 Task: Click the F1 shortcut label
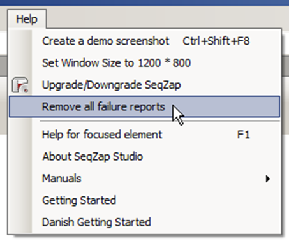click(243, 135)
